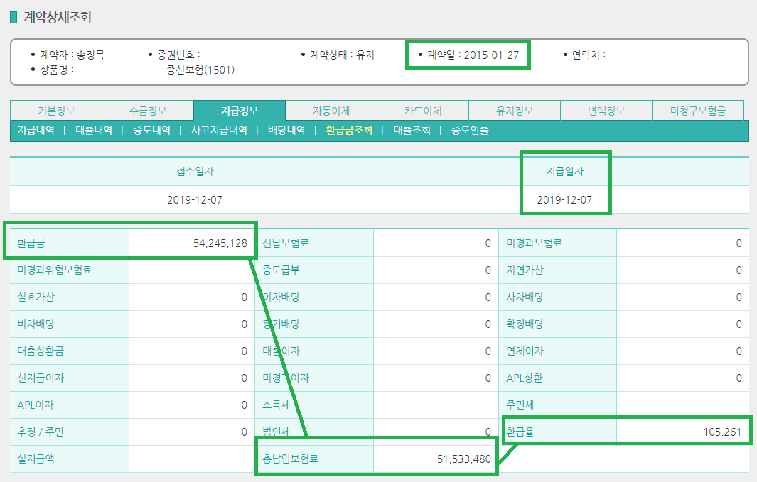This screenshot has height=482, width=757.
Task: Open the 사고지급내역 submenu
Action: (219, 130)
